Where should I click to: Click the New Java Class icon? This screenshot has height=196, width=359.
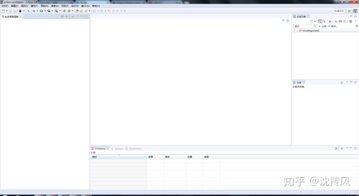[69, 11]
